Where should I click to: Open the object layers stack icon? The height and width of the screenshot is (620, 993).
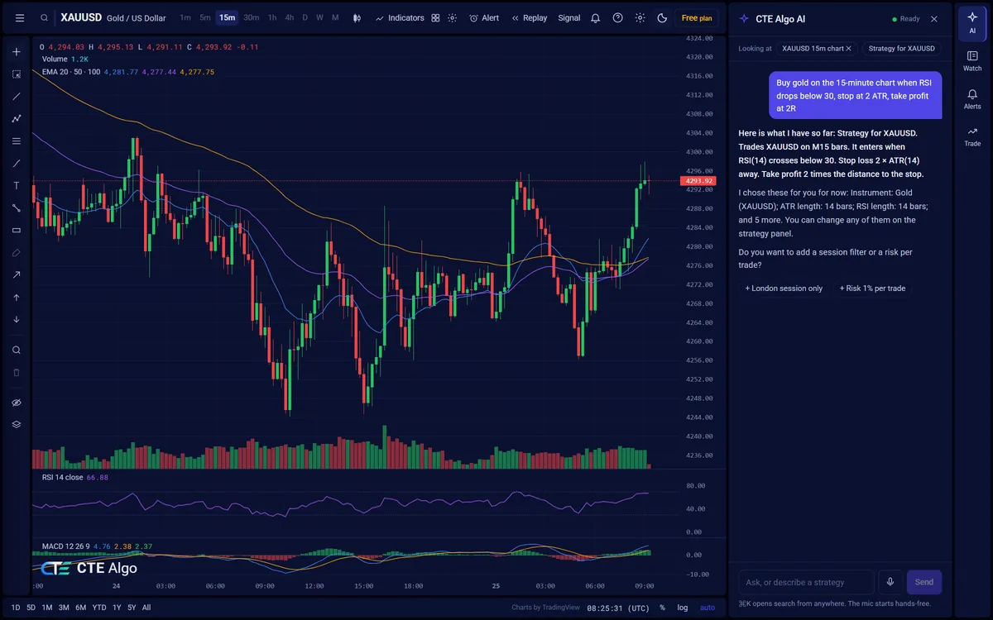click(17, 425)
